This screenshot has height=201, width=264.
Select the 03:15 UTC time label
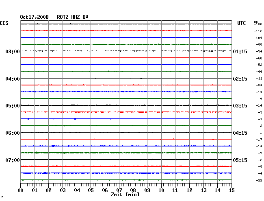click(x=240, y=106)
